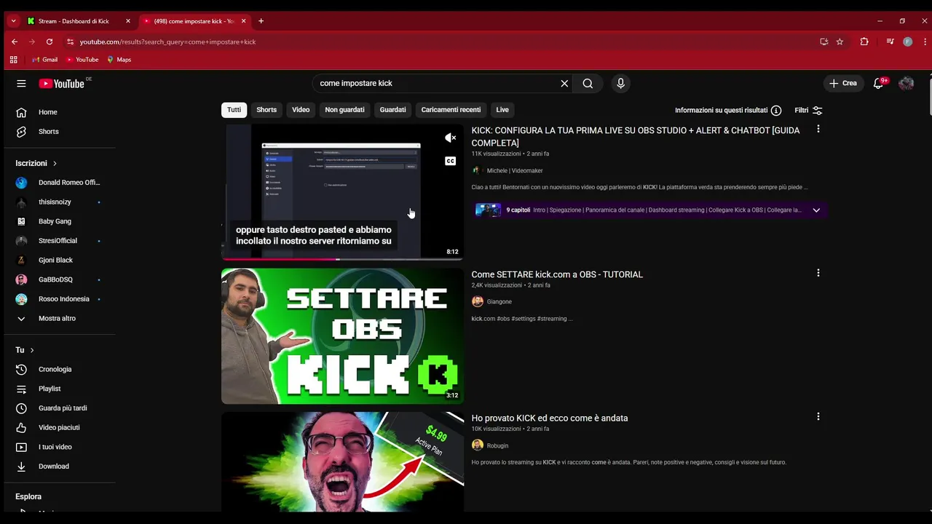
Task: Close the Stream - Dashboard di Kick tab
Action: (128, 21)
